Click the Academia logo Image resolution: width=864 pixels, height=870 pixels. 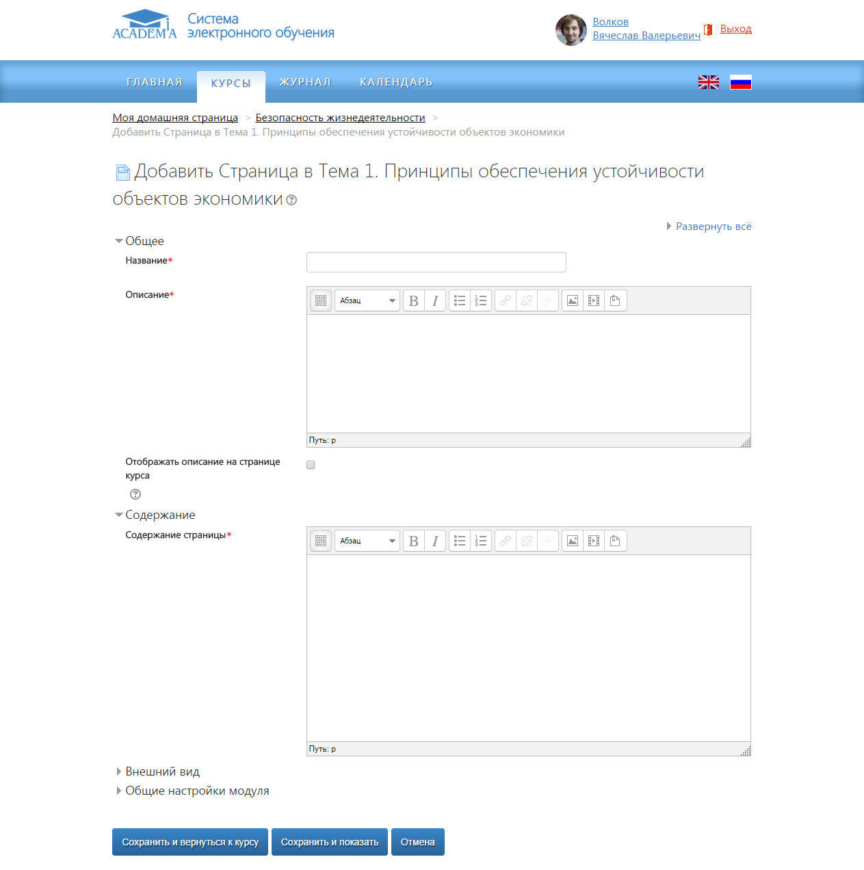144,25
